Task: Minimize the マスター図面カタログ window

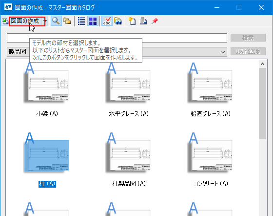Action: (217, 7)
